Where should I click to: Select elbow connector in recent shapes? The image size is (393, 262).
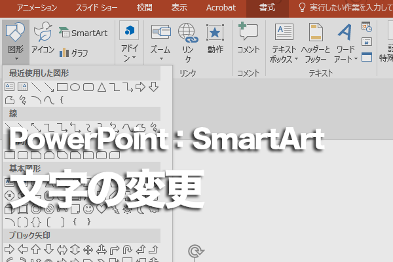pos(115,87)
